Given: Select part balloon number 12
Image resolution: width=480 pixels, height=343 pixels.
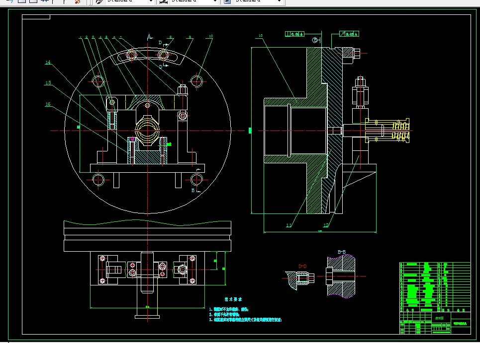Looking at the screenshot, I should coord(326,225).
